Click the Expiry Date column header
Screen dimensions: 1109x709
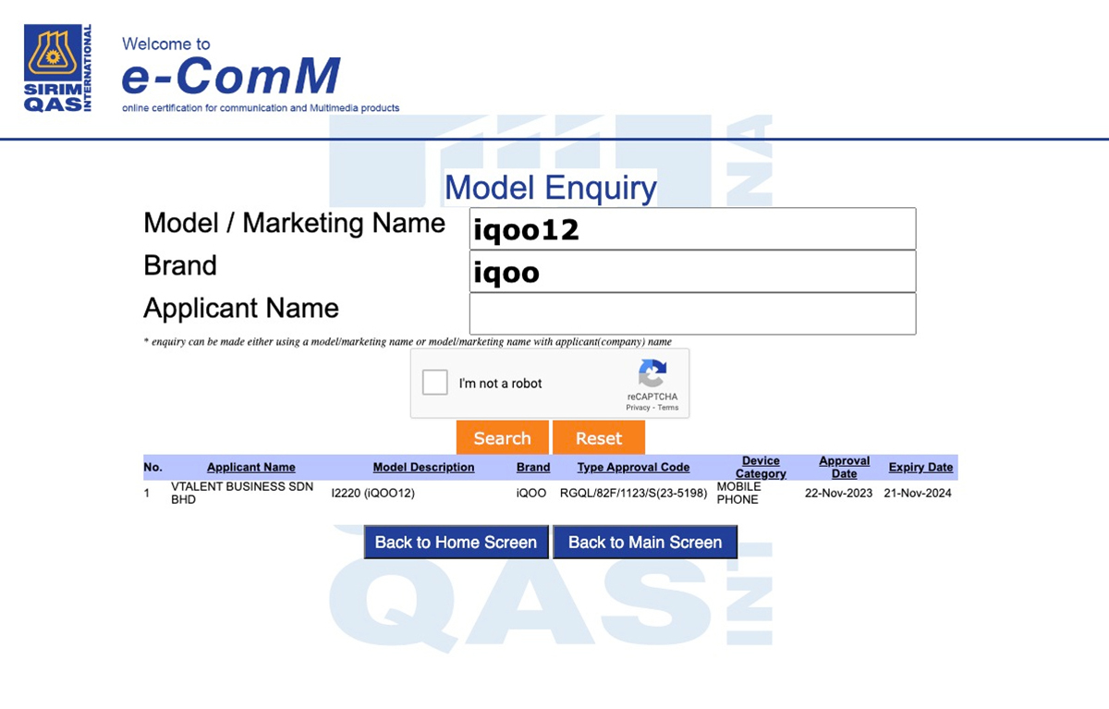coord(920,468)
